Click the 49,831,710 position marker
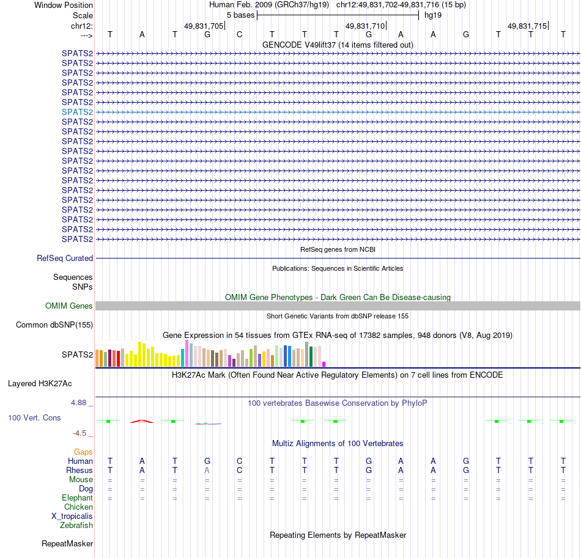Screen dimensions: 581x558 365,26
